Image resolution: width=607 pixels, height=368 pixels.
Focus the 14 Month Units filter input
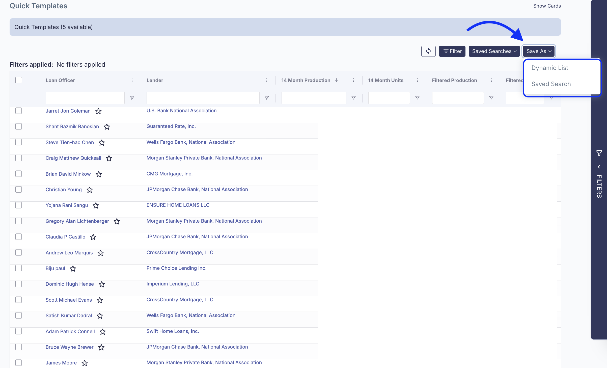coord(389,98)
